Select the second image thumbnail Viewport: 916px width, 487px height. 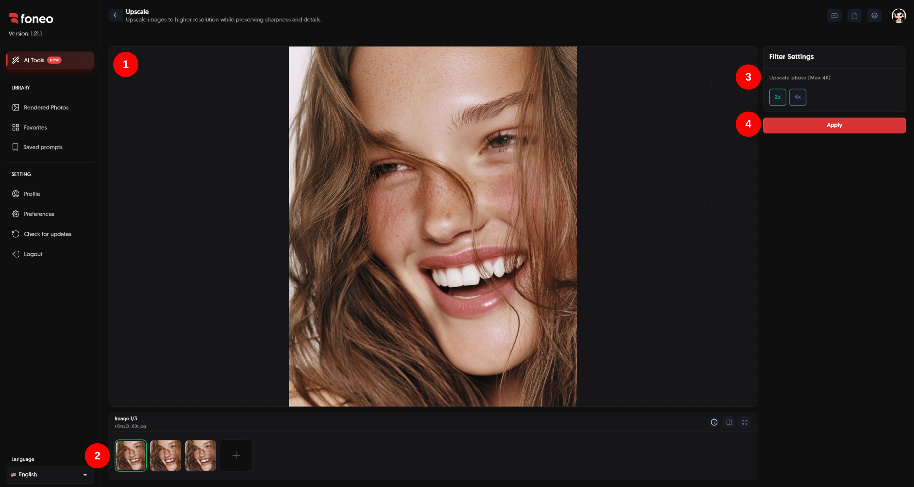(166, 456)
